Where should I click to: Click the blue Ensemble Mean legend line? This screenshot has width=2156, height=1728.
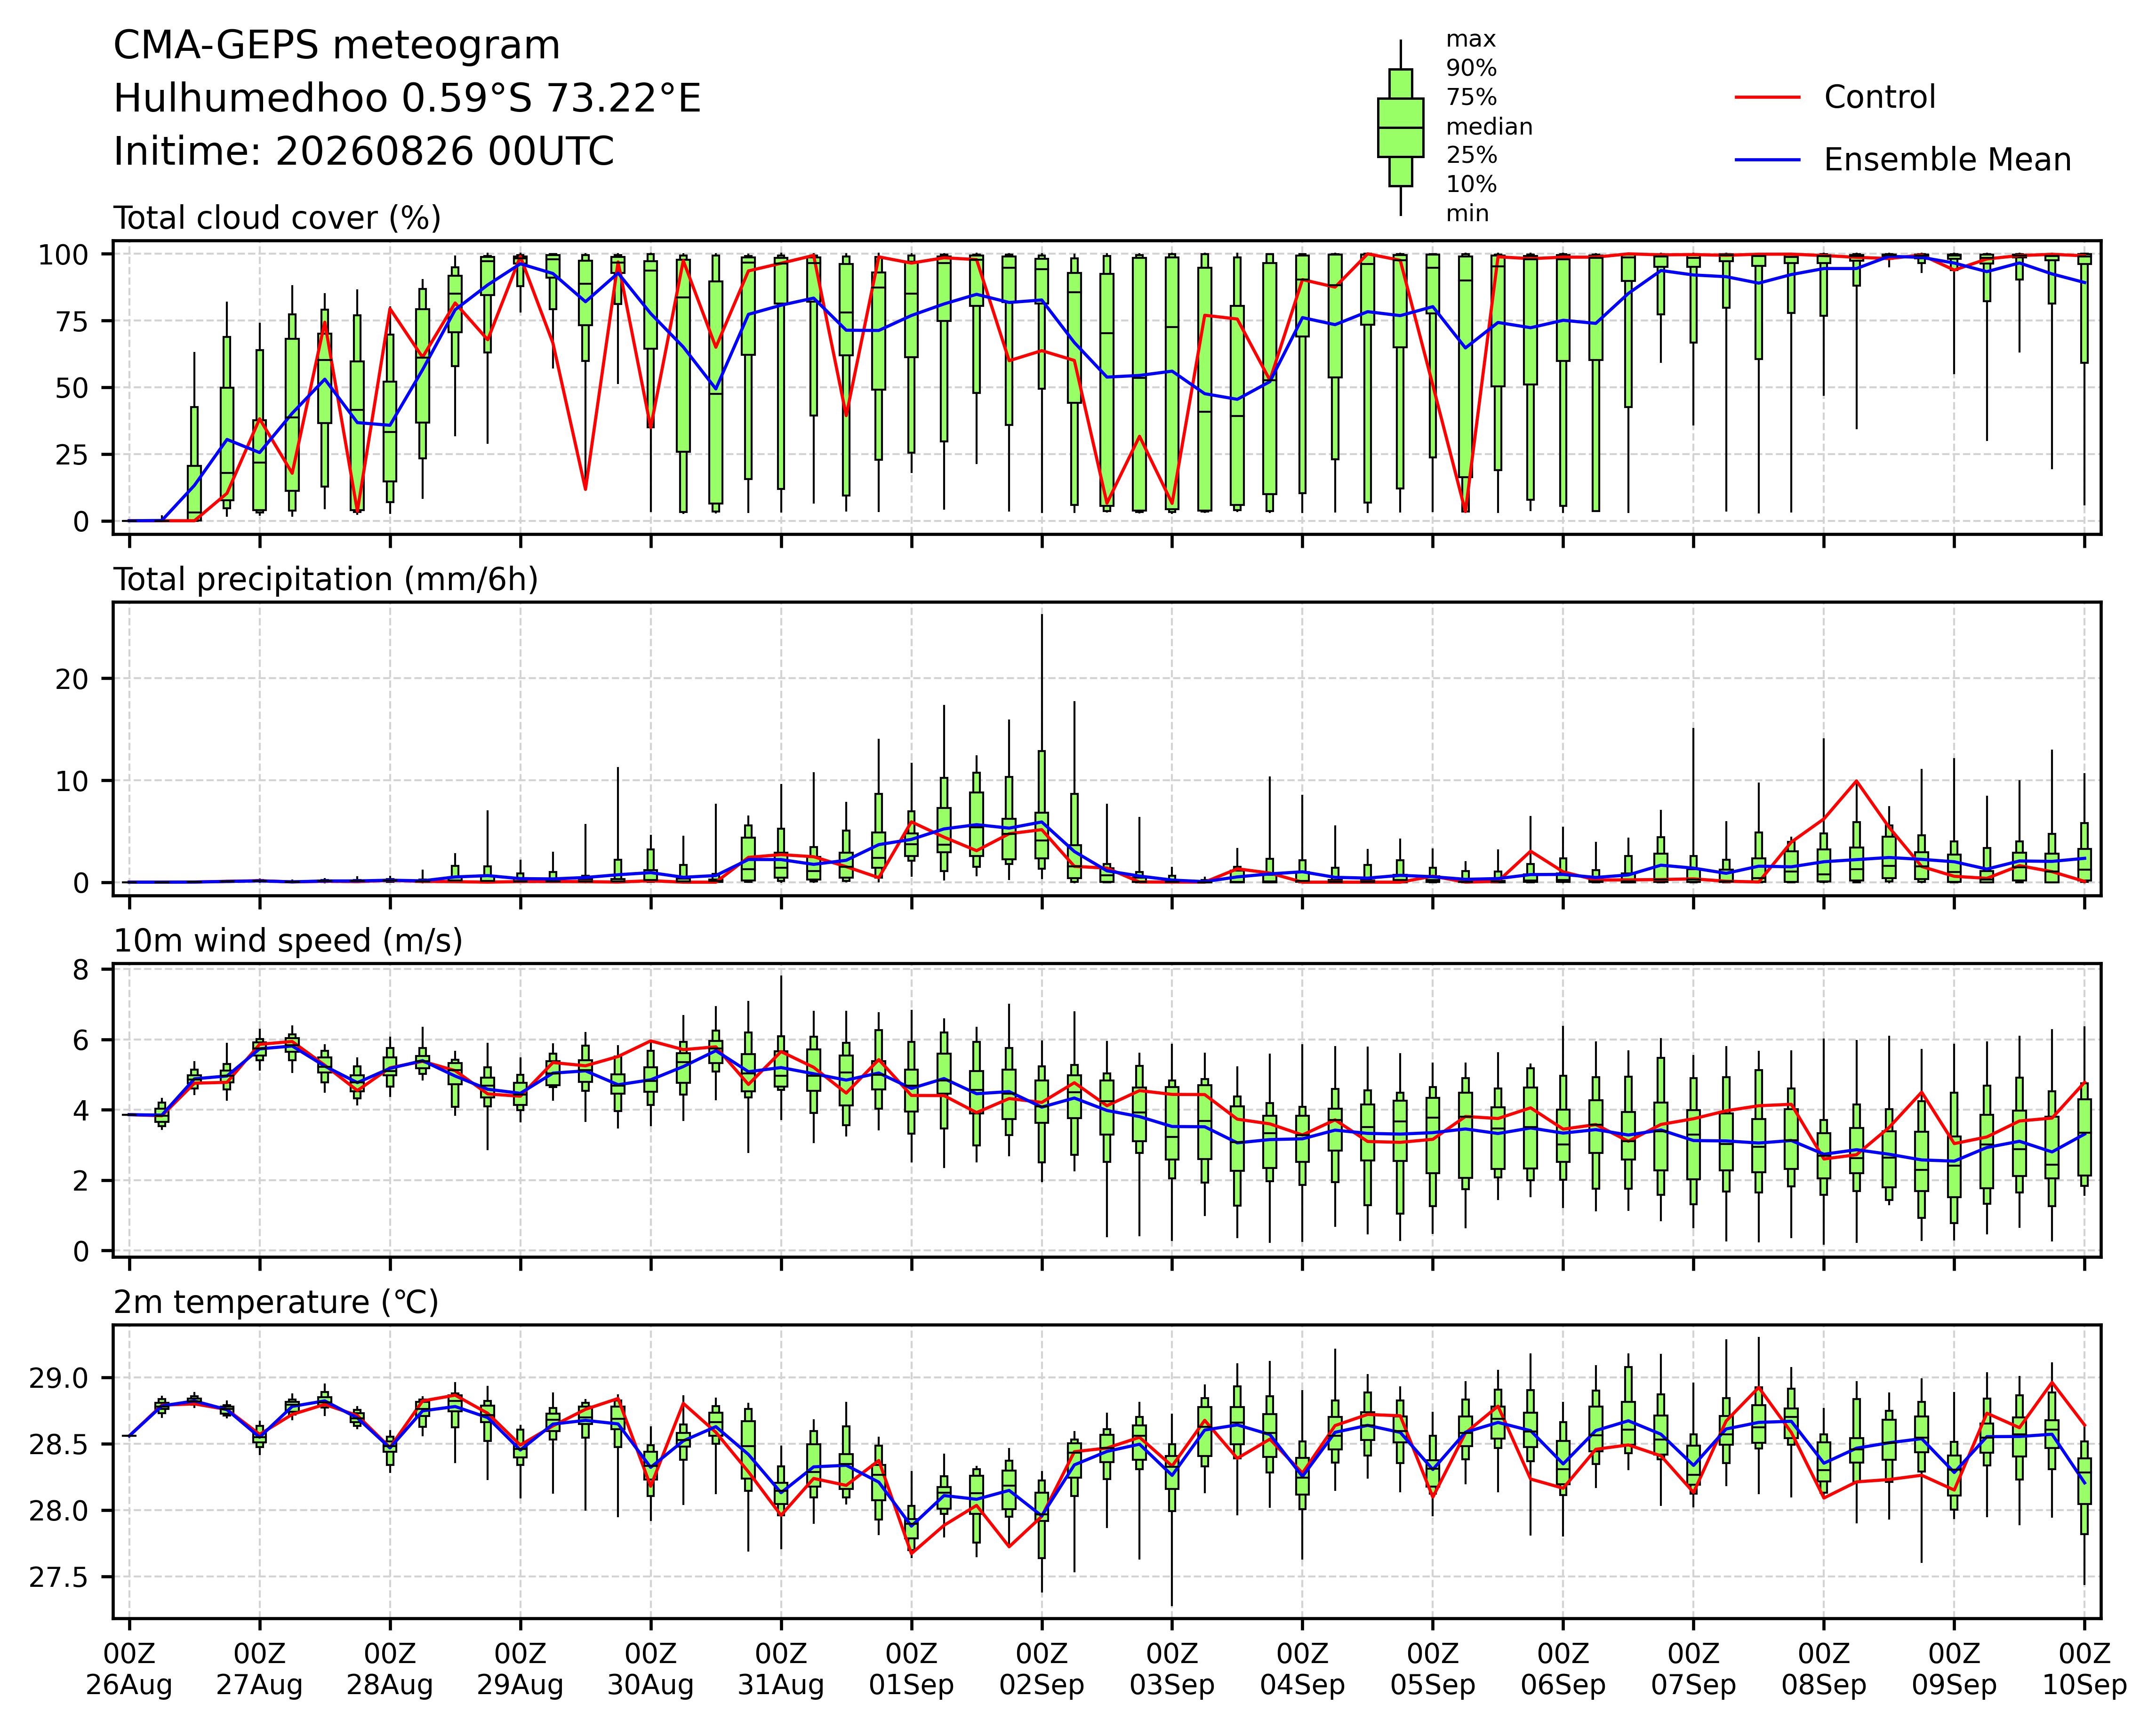(x=1767, y=159)
